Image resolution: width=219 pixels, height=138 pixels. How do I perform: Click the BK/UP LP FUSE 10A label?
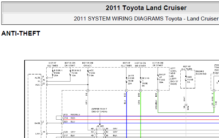[162, 78]
